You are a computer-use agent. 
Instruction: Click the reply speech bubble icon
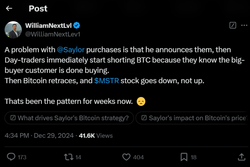pyautogui.click(x=11, y=157)
